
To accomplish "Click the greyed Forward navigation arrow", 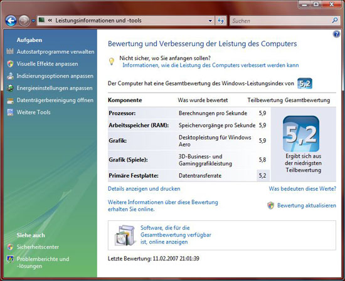I will tap(24, 21).
